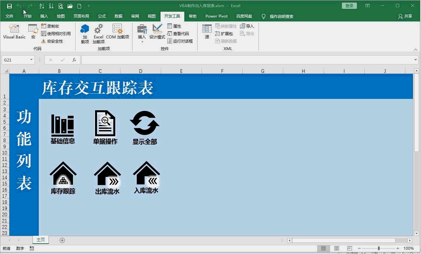Toggle 设计模式 (Design Mode)

[x=157, y=32]
